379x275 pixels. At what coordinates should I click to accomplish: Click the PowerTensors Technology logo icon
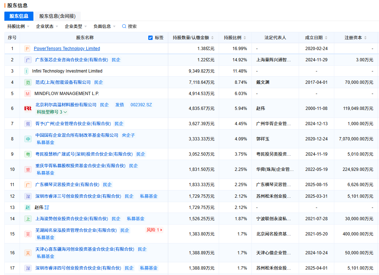[x=27, y=49]
